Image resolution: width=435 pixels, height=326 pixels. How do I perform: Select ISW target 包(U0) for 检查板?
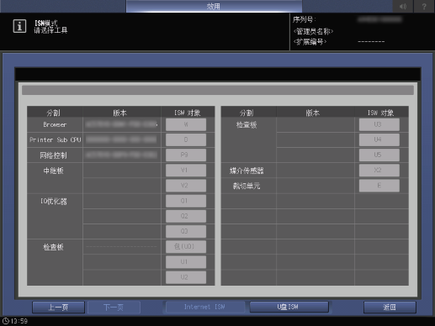(x=186, y=246)
